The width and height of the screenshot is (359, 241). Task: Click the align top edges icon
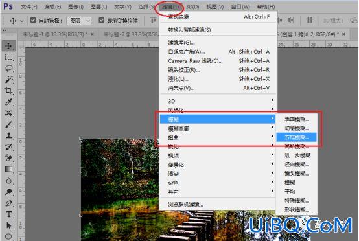pos(153,21)
